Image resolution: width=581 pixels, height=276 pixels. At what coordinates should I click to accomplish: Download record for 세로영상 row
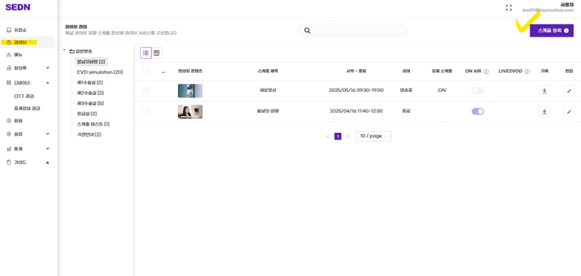[x=545, y=91]
